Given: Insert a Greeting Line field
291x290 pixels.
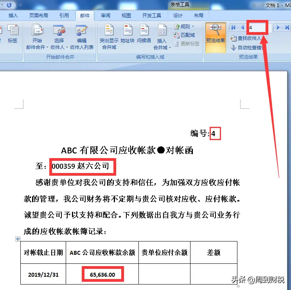Looking at the screenshot, I should 144,33.
